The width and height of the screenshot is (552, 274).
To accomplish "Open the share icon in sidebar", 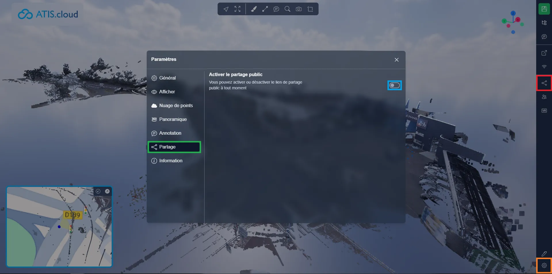I will (544, 83).
